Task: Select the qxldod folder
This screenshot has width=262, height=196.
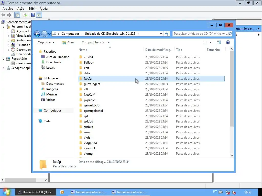Action: [x=151, y=121]
